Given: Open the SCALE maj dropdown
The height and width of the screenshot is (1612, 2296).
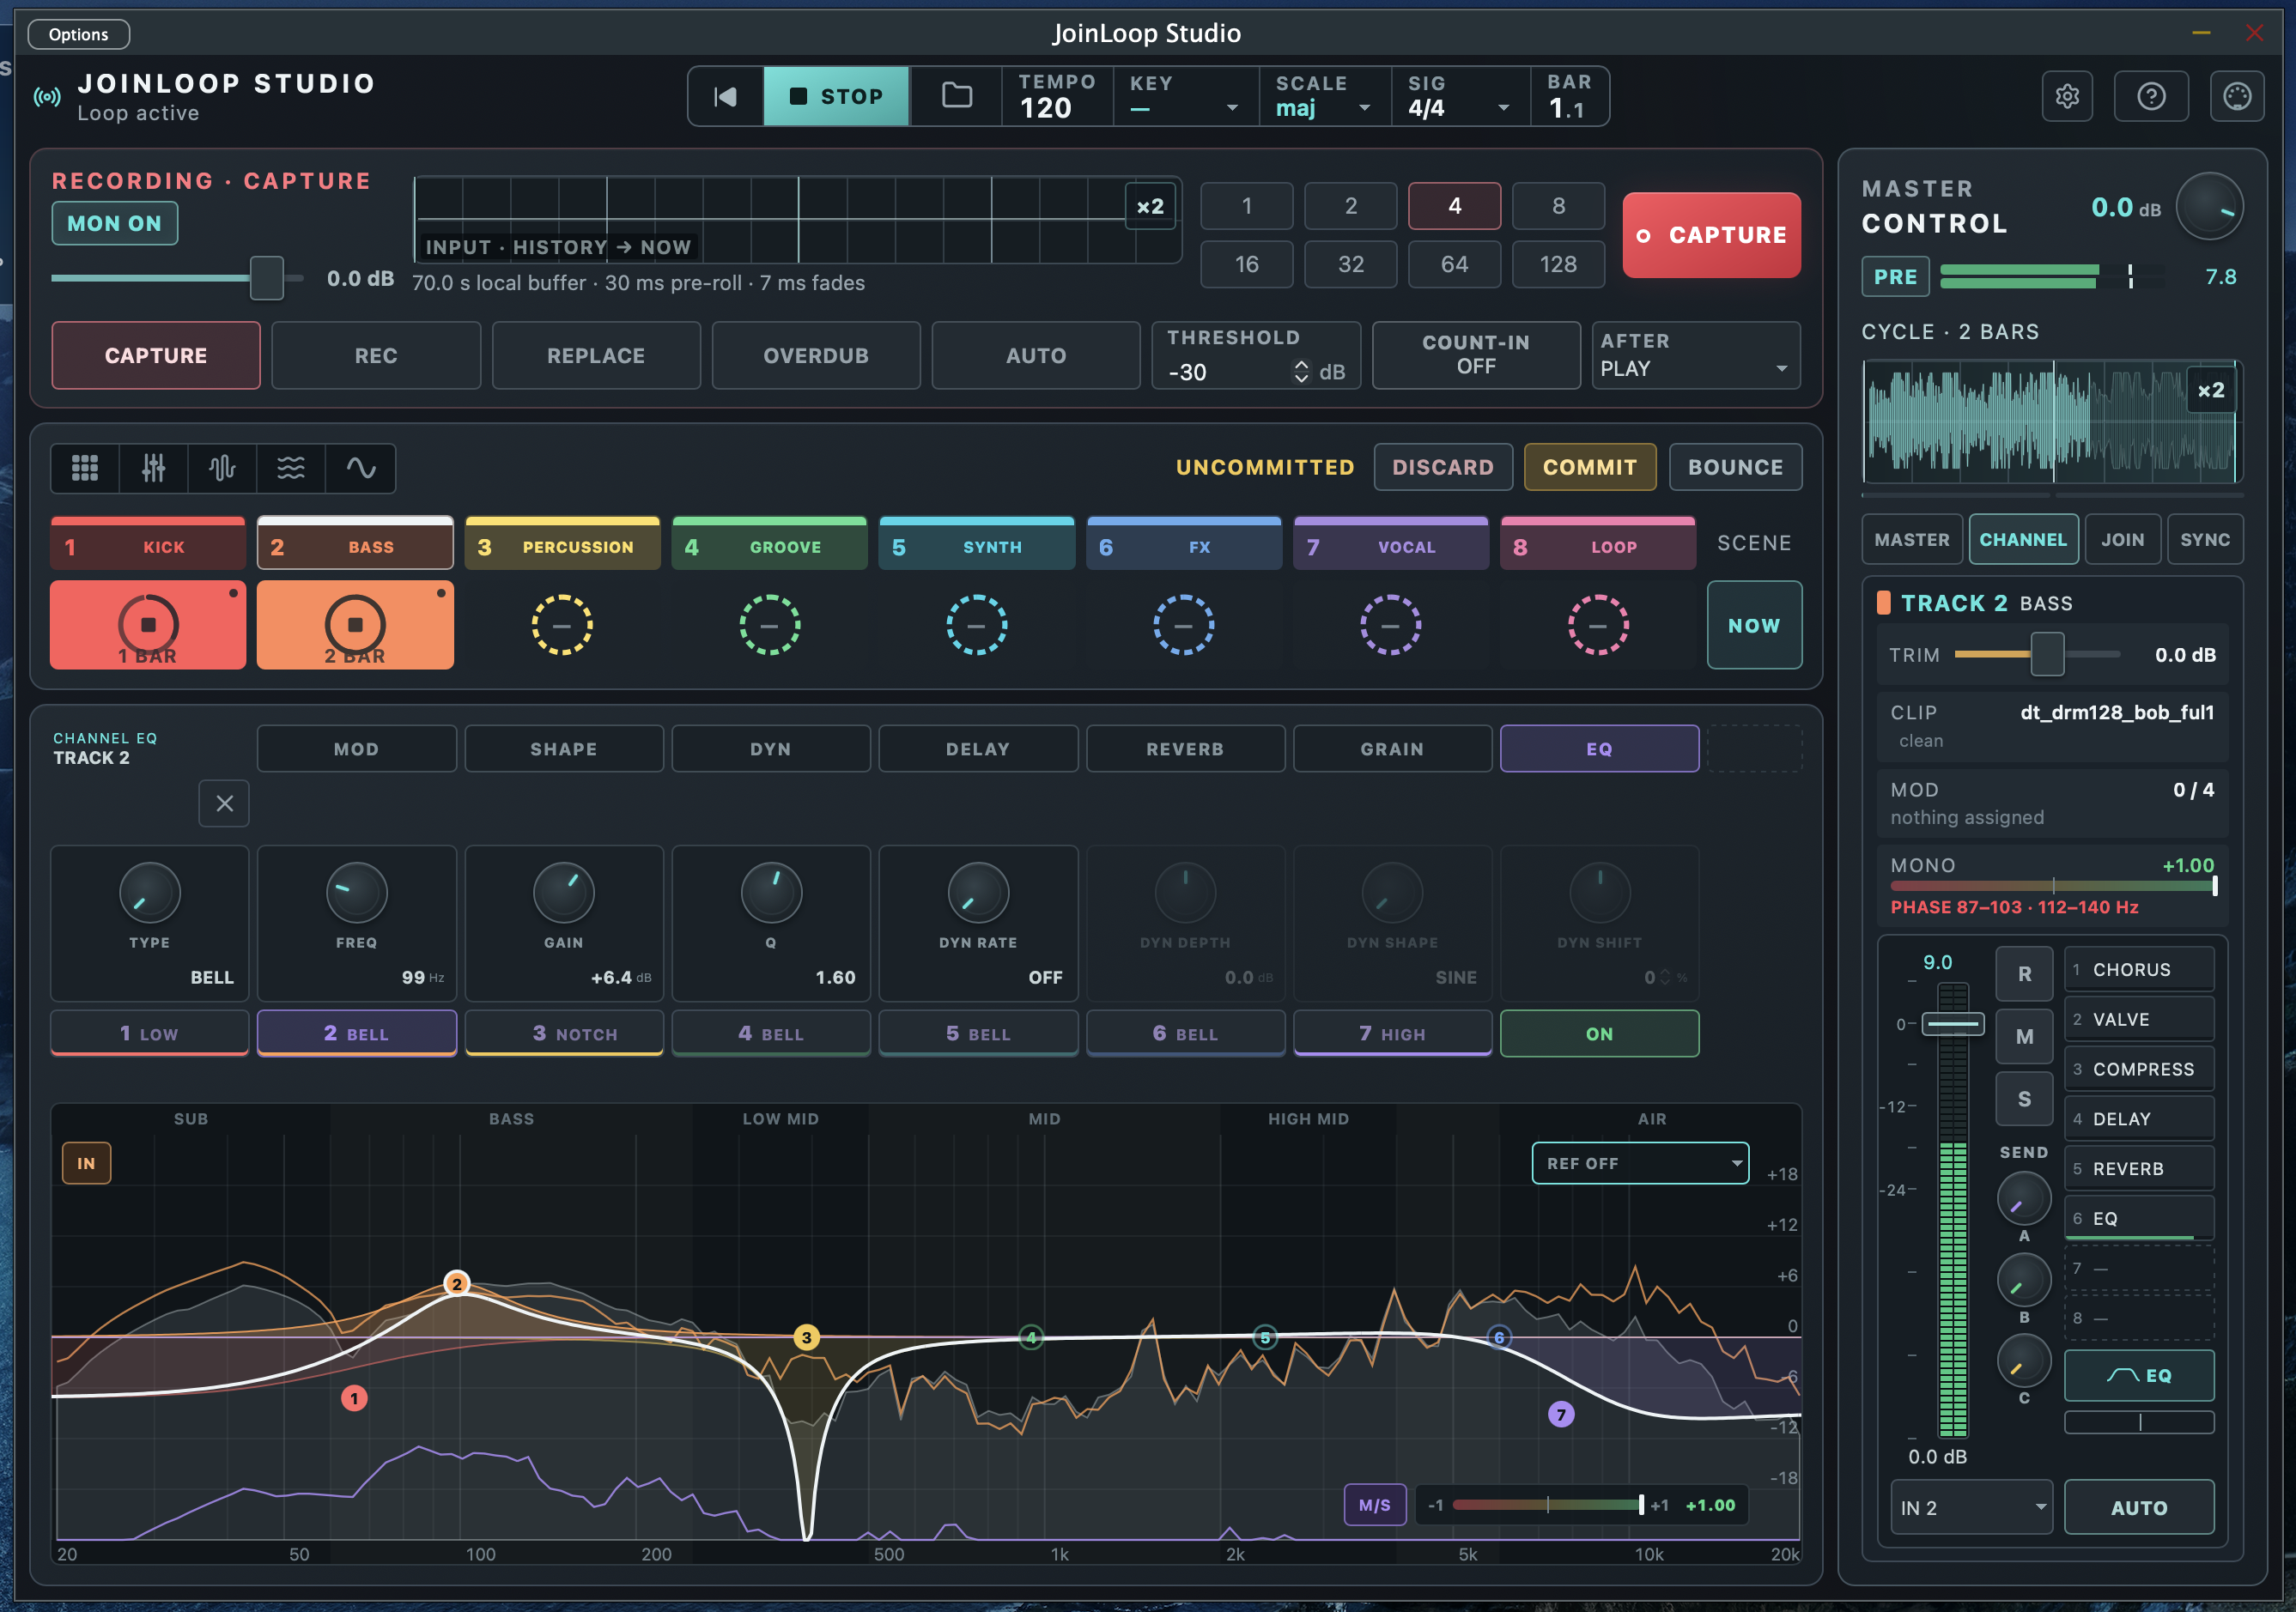Looking at the screenshot, I should [x=1324, y=96].
